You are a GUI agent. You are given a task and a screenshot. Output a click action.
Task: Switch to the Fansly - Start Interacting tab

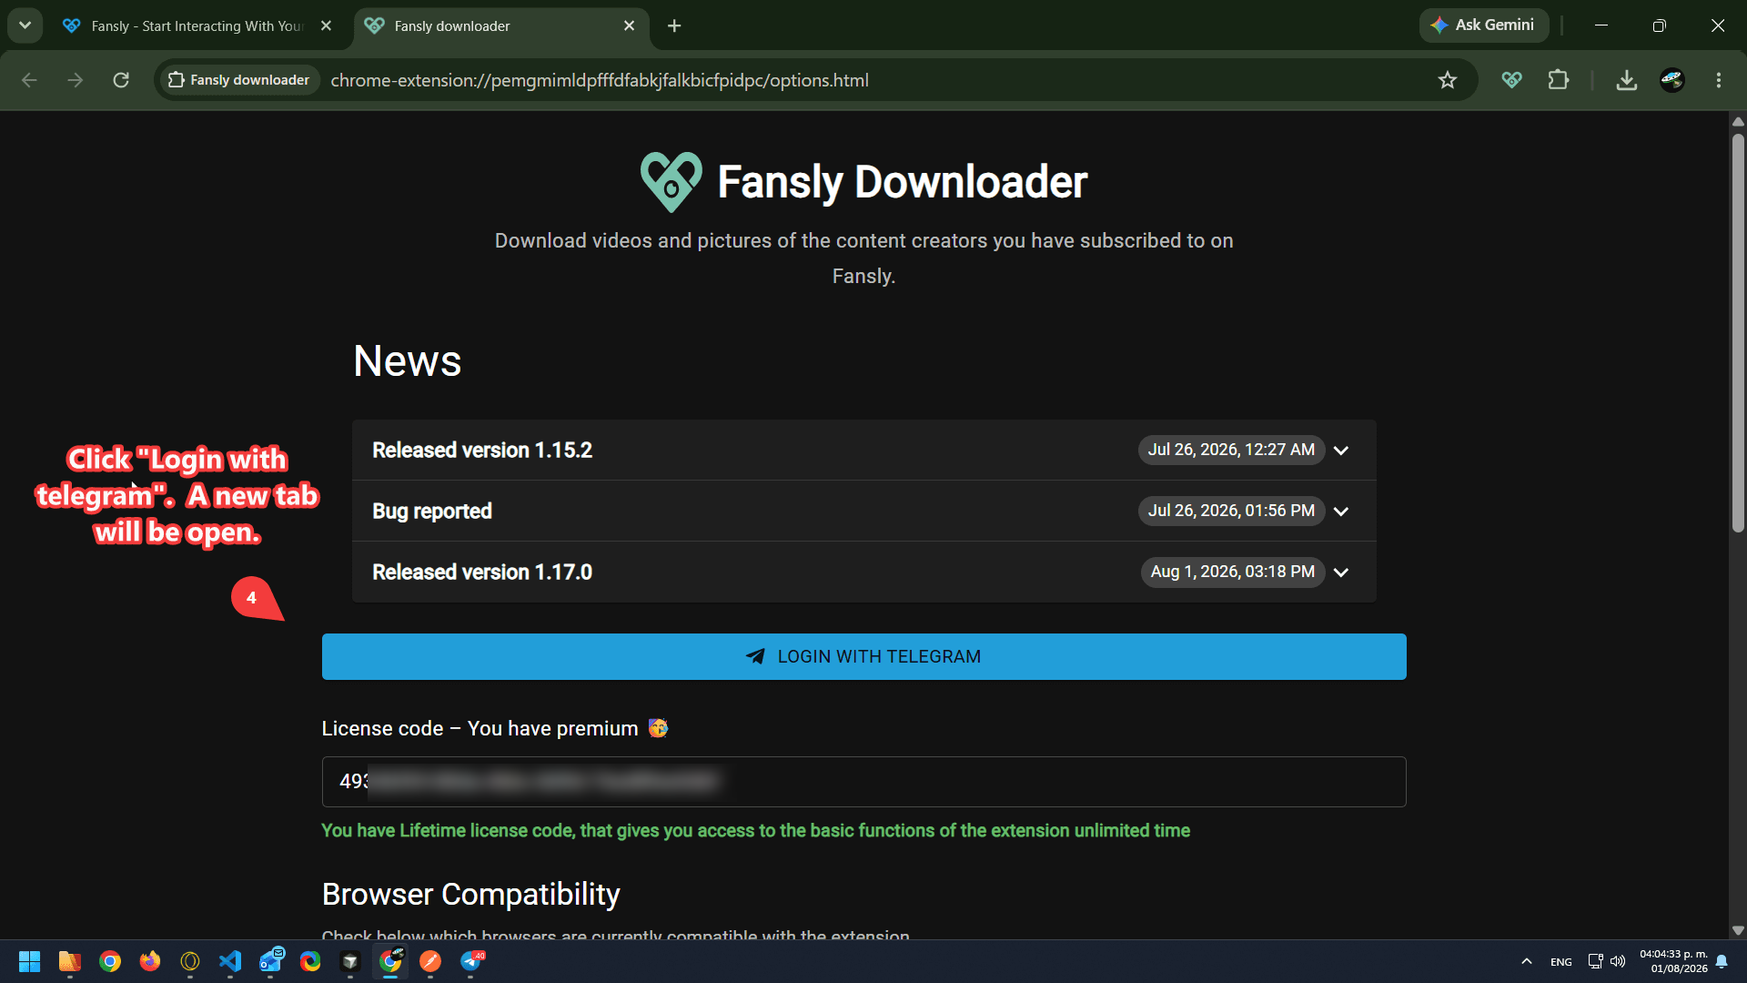197,26
